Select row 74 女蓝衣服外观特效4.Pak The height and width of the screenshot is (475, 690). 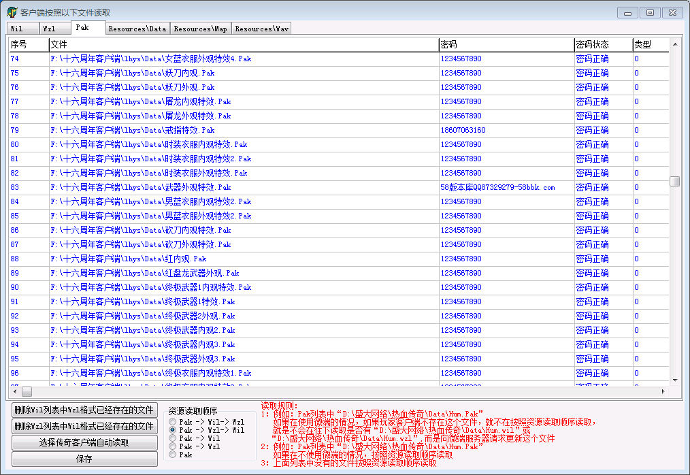[338, 59]
